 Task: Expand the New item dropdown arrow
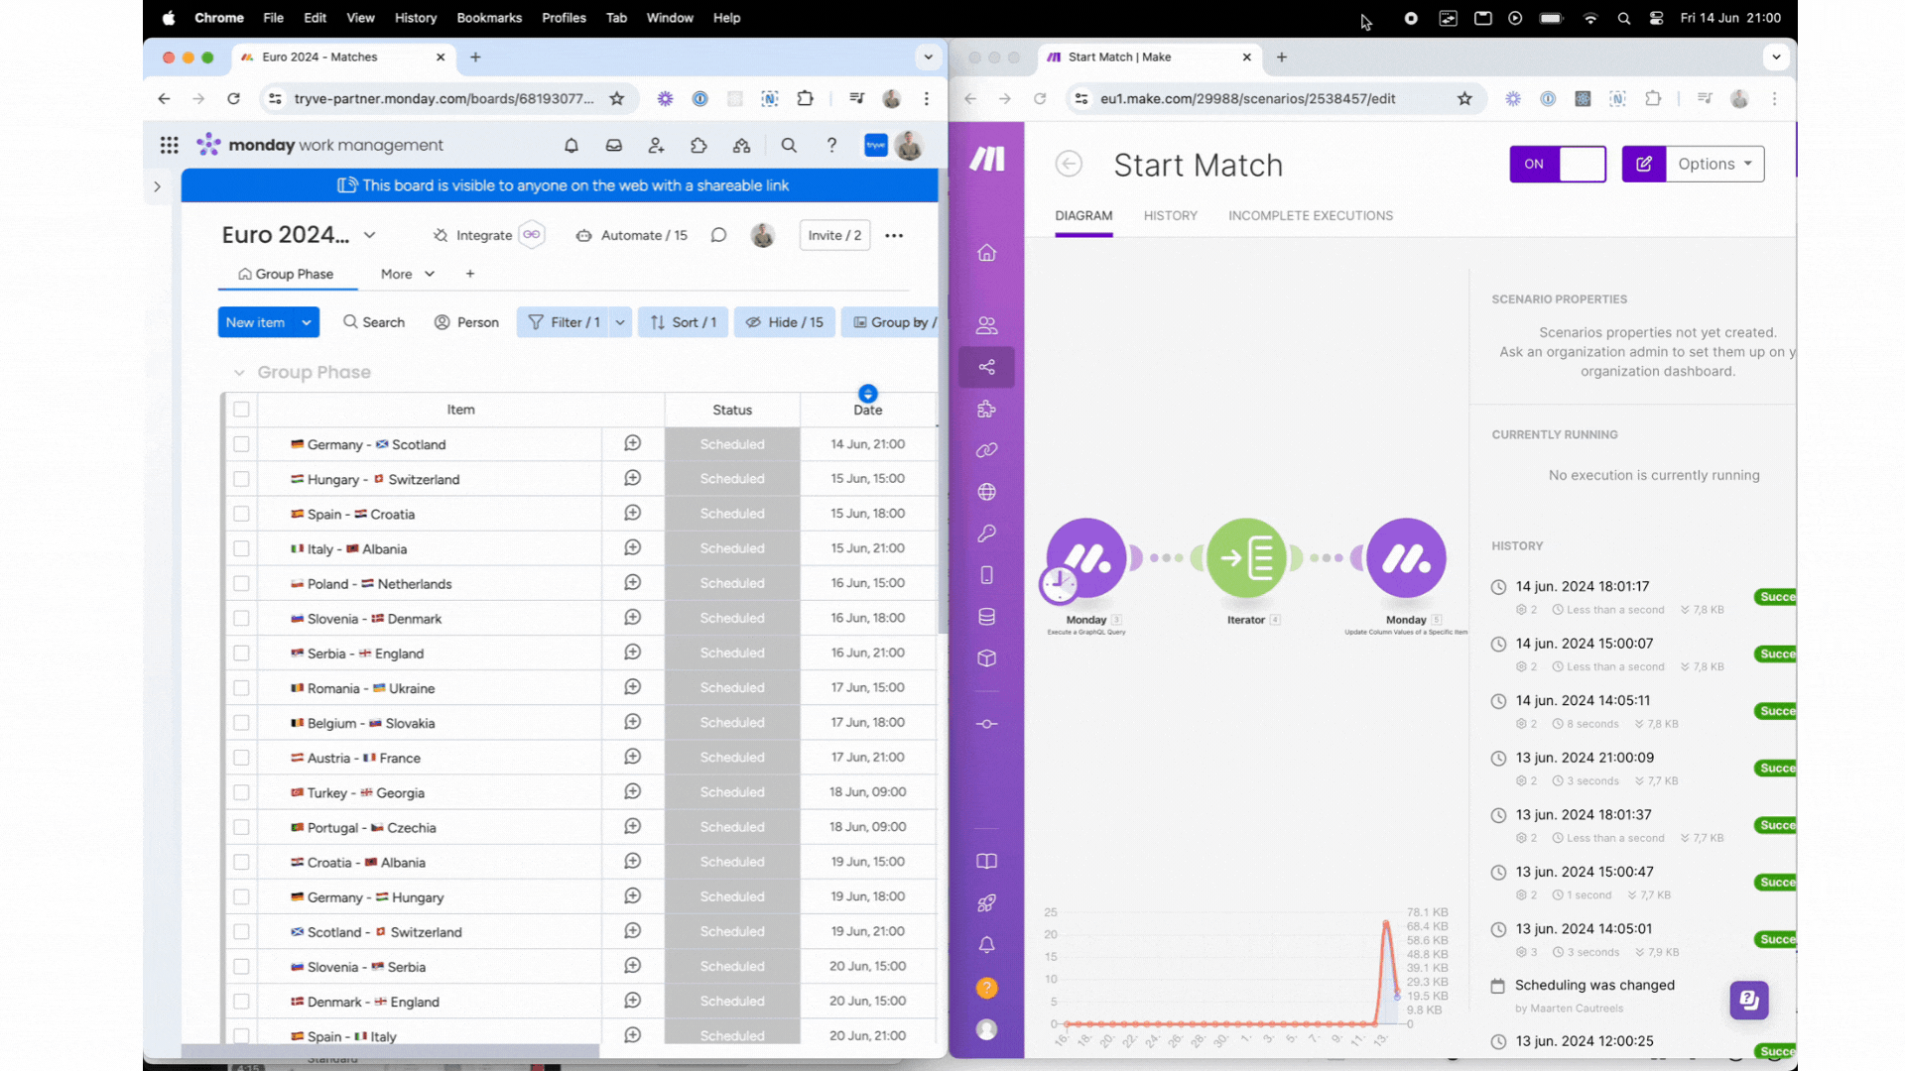coord(307,322)
